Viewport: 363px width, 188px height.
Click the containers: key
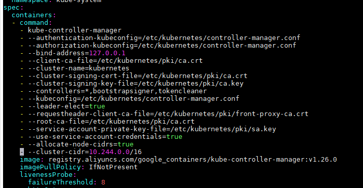(34, 15)
